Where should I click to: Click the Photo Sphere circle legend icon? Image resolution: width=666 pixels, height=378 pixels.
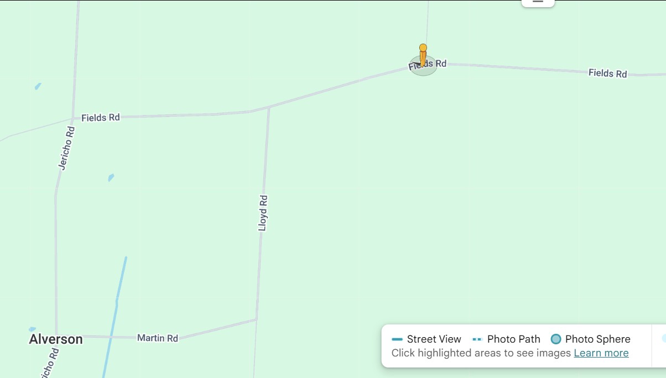pyautogui.click(x=556, y=339)
